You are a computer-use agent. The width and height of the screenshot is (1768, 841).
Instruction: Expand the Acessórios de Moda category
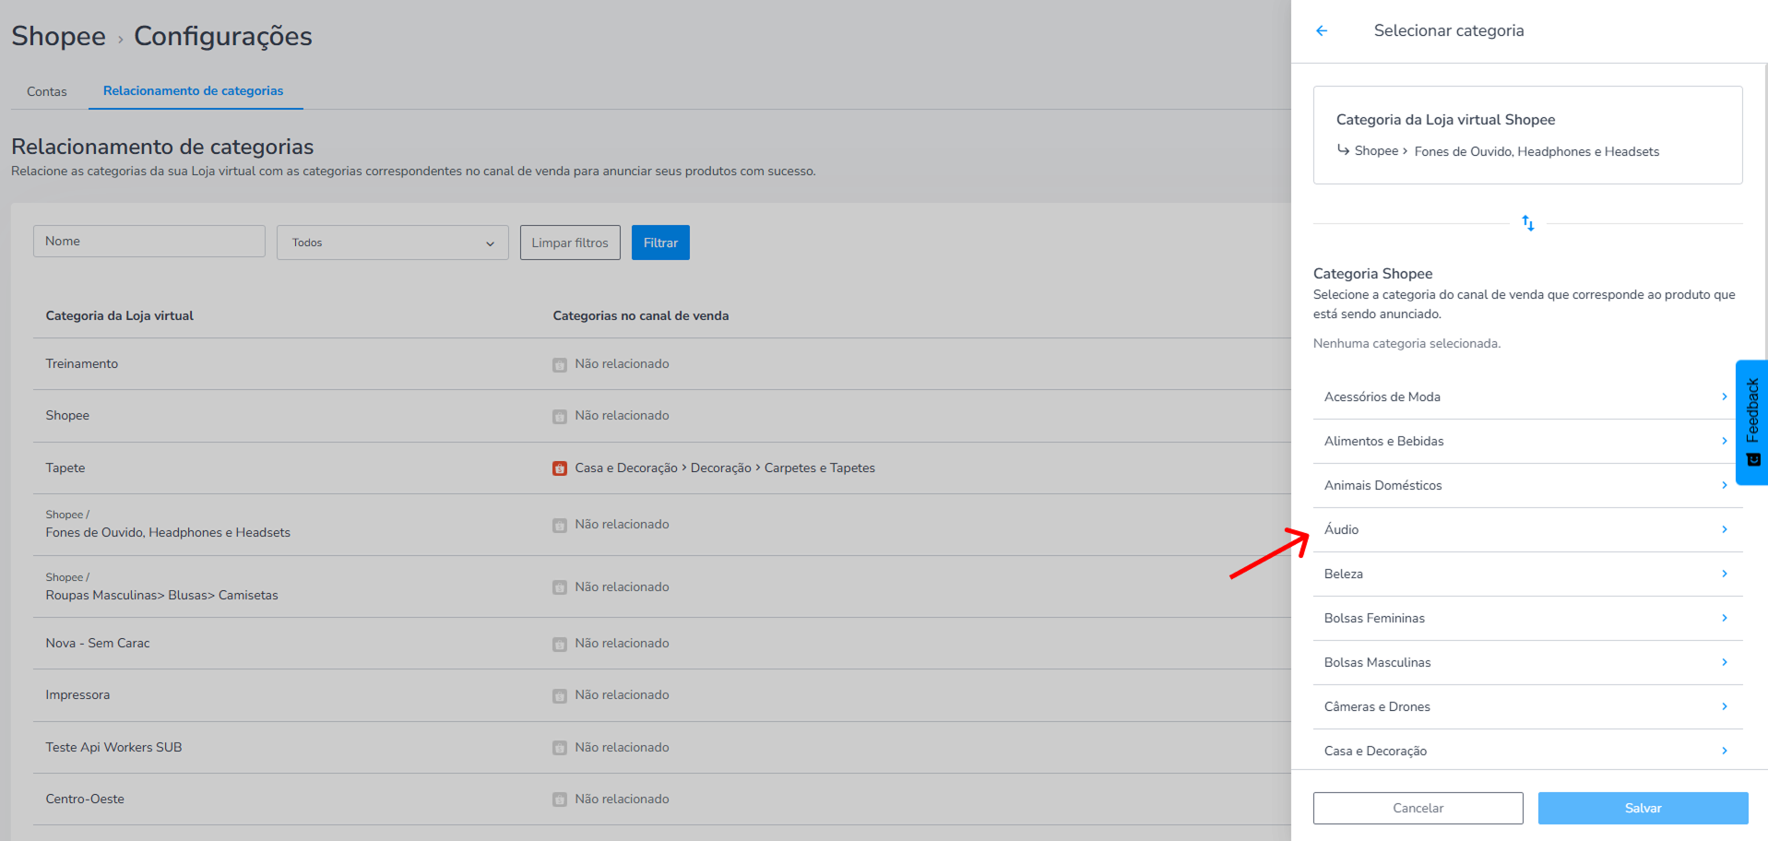(1527, 397)
